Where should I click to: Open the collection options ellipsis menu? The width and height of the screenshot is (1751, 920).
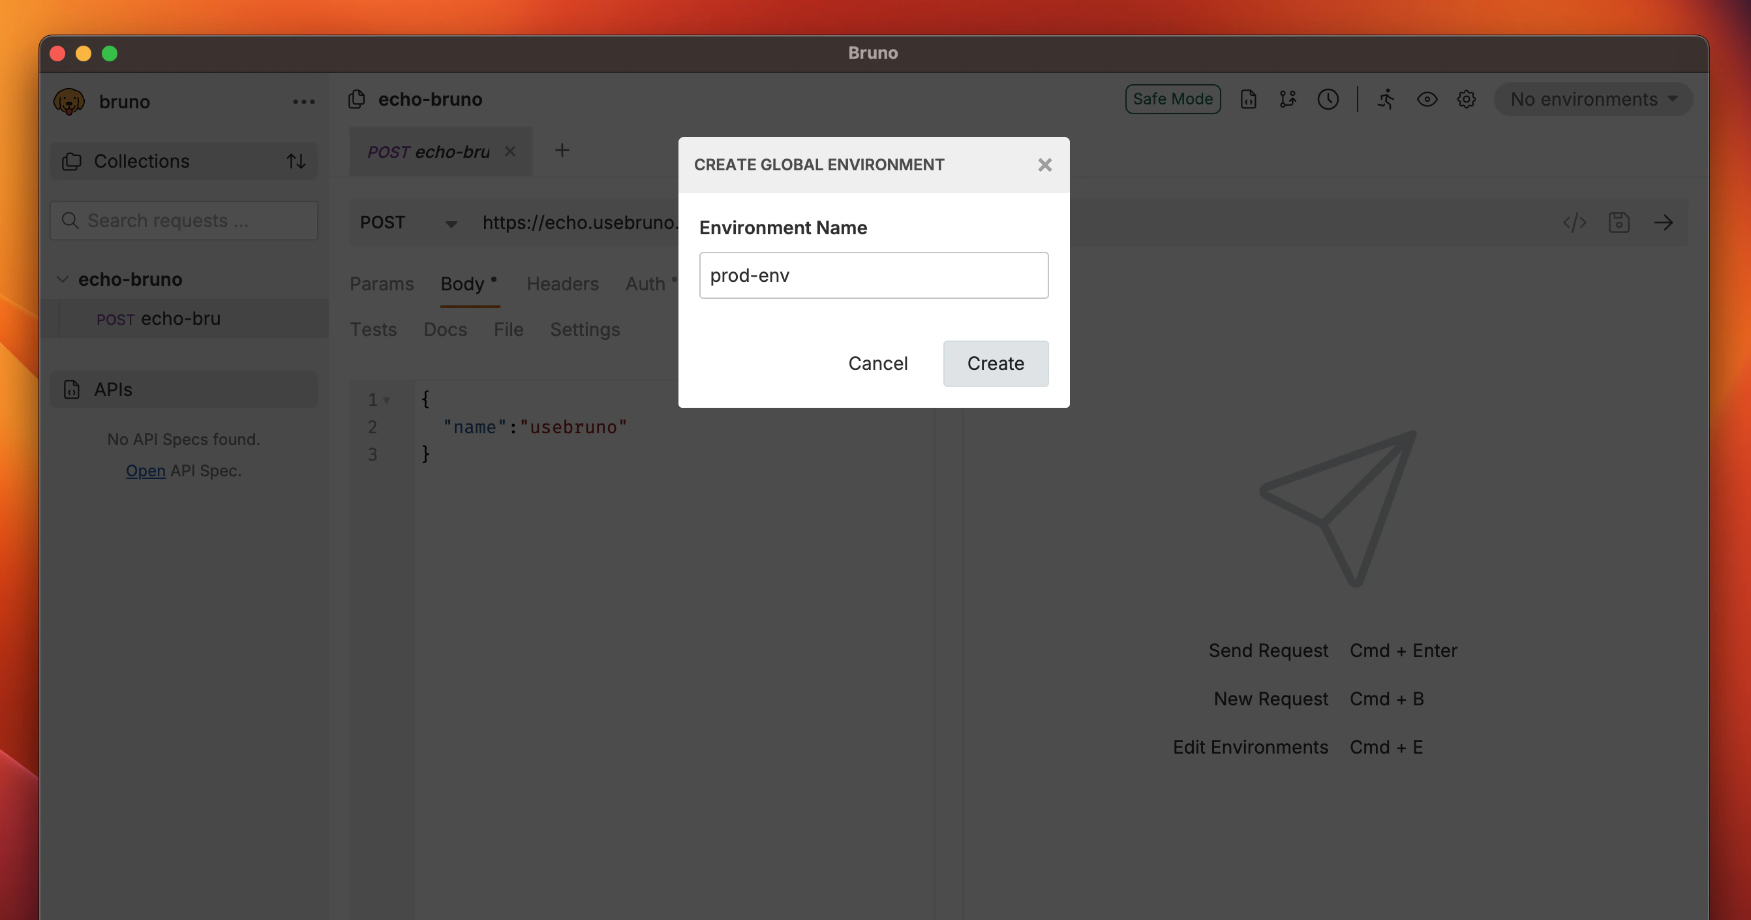tap(304, 101)
